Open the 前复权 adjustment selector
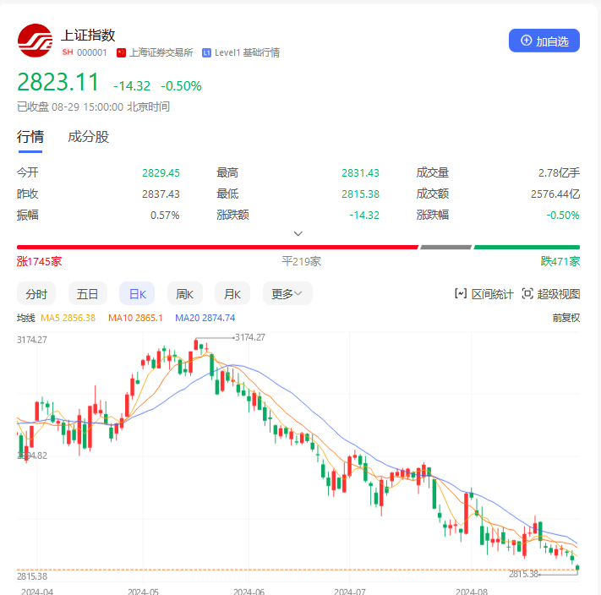The height and width of the screenshot is (595, 601). tap(565, 318)
